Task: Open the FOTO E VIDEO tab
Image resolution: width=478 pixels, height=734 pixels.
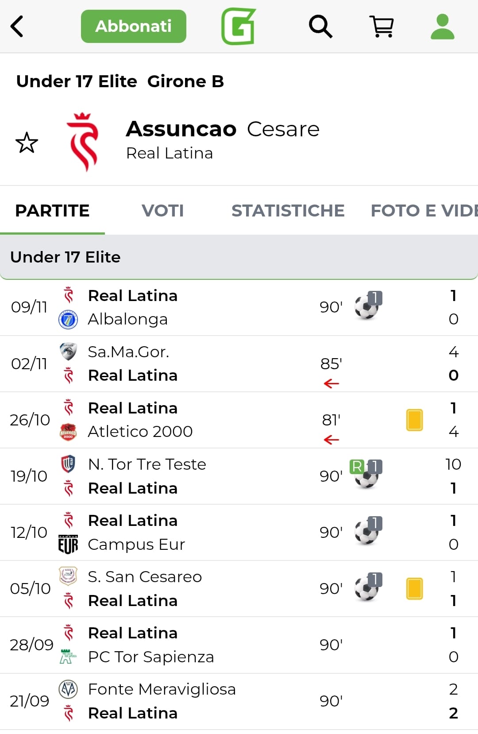Action: 424,211
